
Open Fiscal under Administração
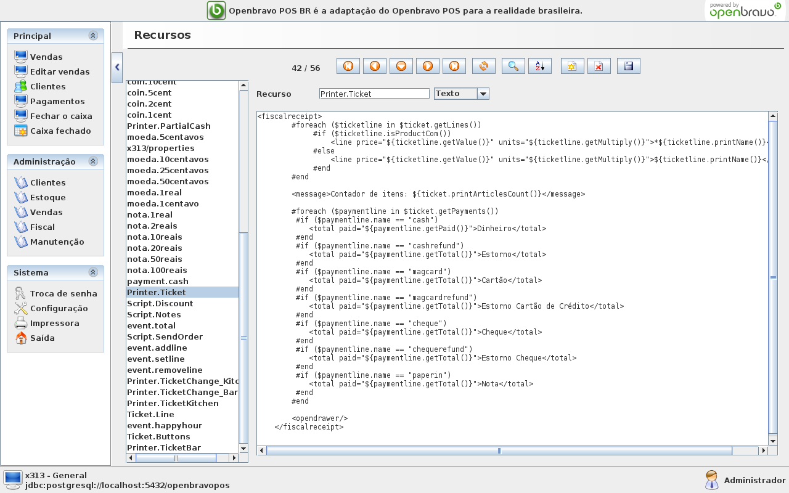(x=35, y=227)
